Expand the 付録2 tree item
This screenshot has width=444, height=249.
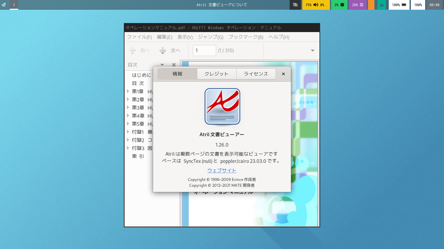128,140
